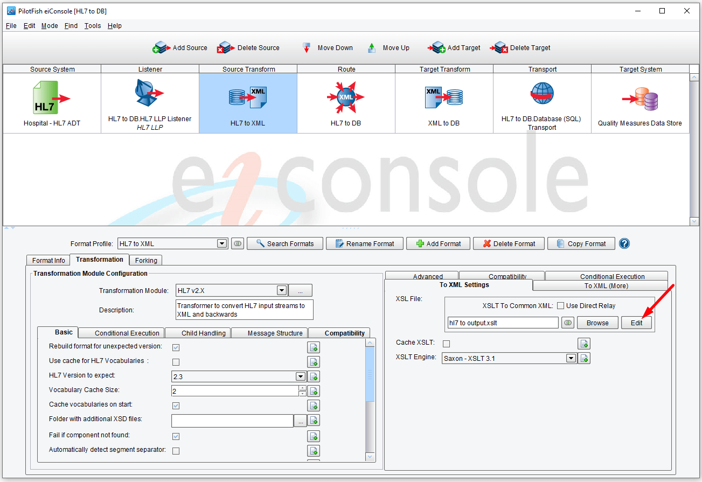702x482 pixels.
Task: Click the Add Target toolbar icon
Action: point(437,48)
